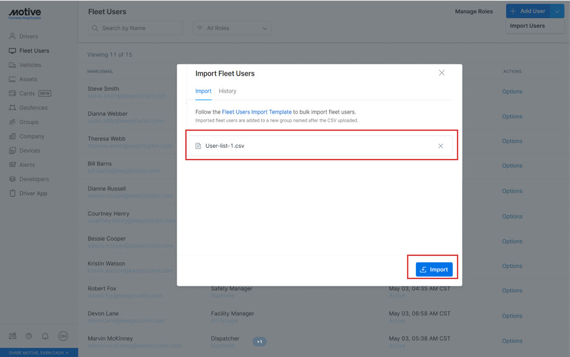Click email robert.fox@keeptruckin.com
Image resolution: width=570 pixels, height=357 pixels.
coord(125,296)
